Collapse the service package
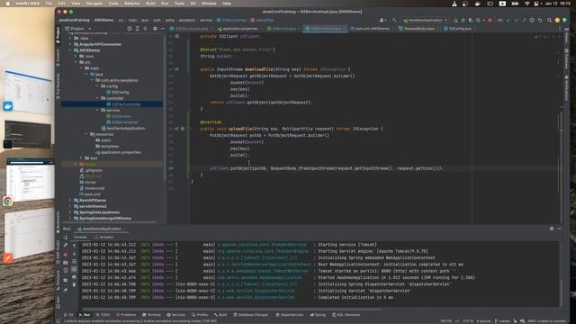 point(98,110)
